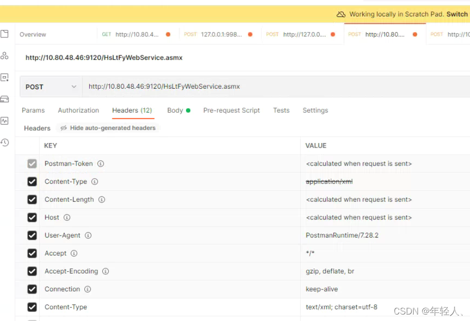Click the request URL input field
This screenshot has width=470, height=321.
point(200,86)
